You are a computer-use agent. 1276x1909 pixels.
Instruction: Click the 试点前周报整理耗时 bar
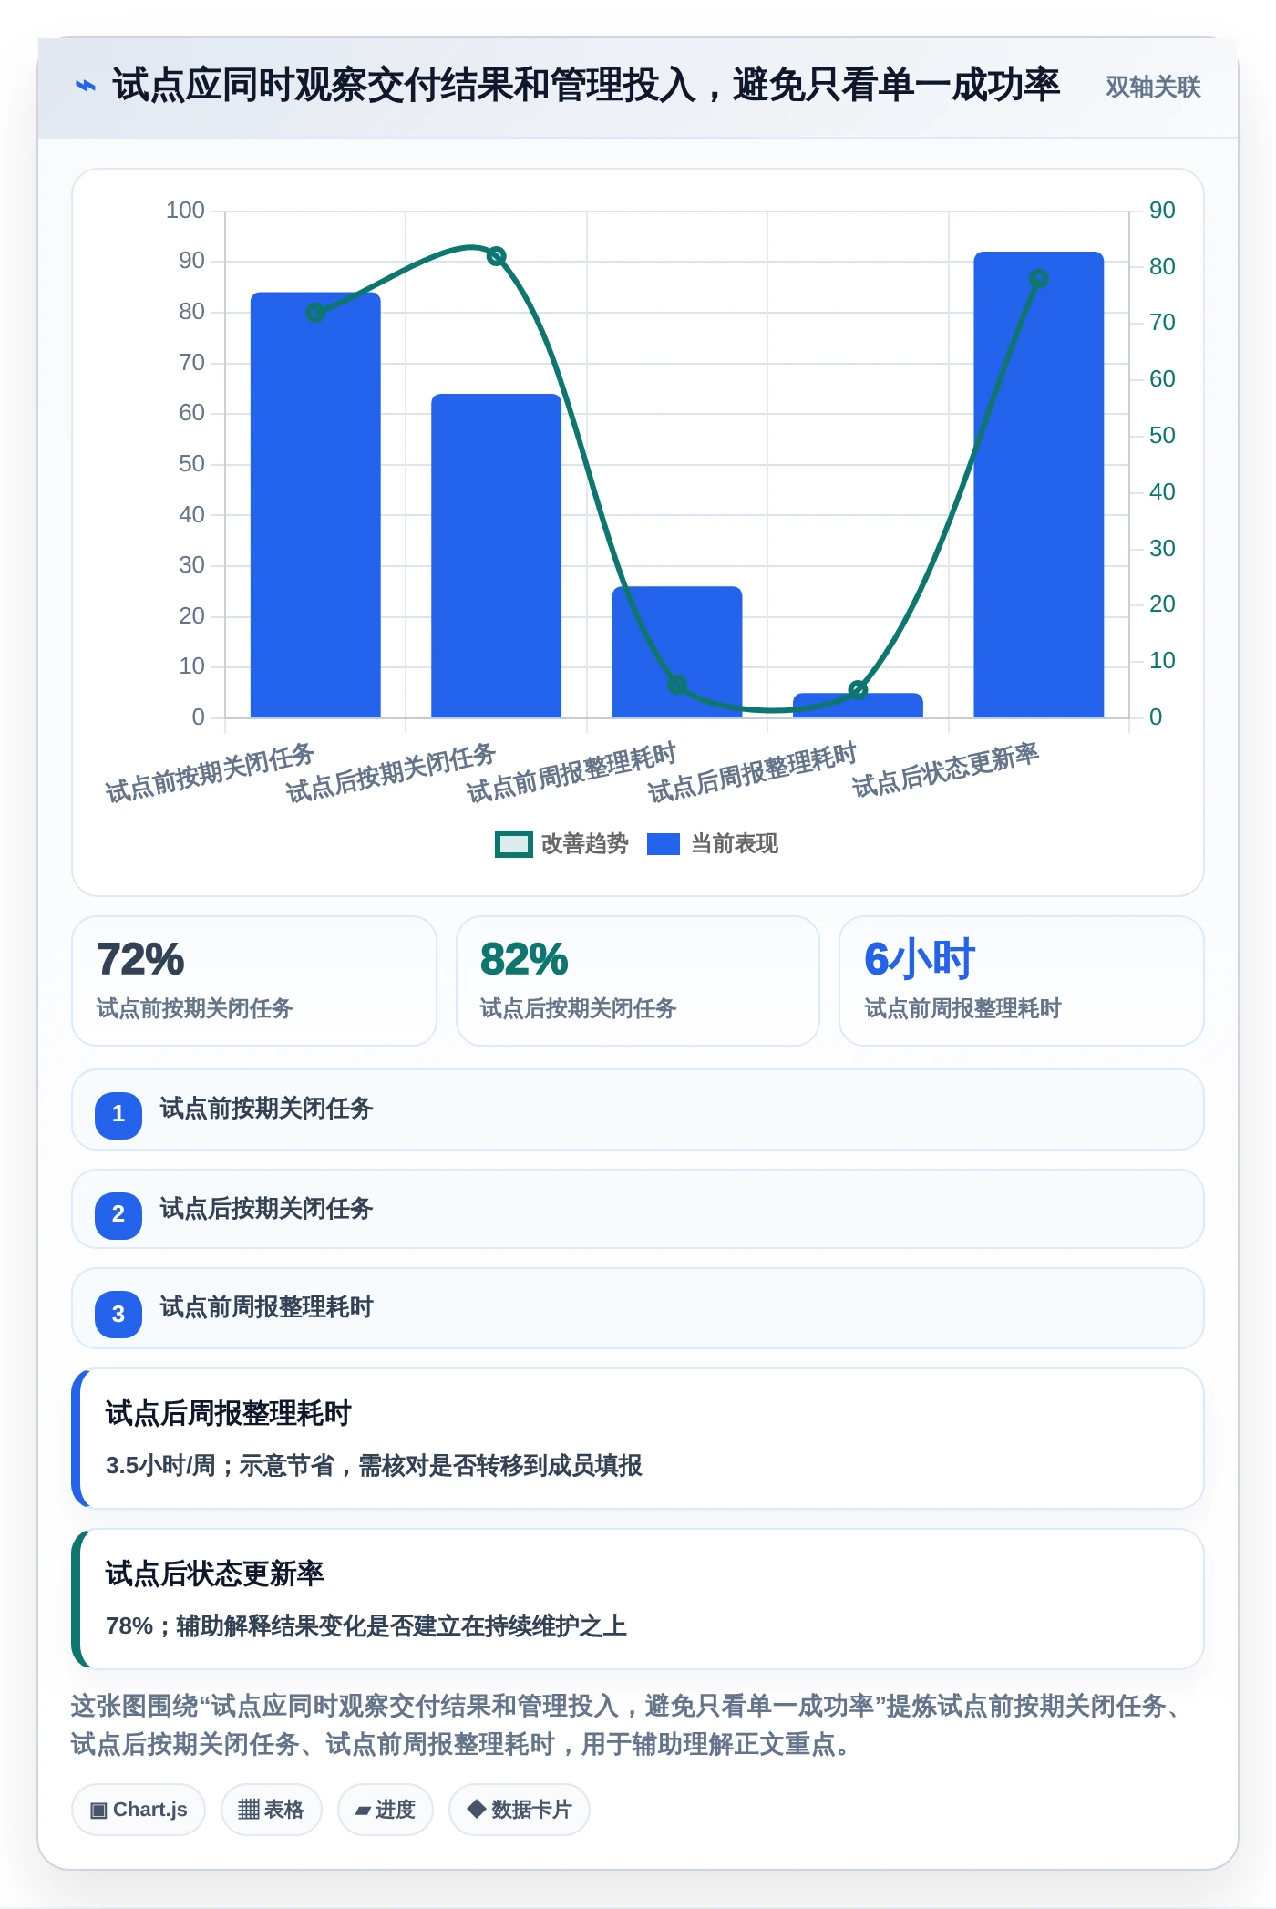(677, 652)
